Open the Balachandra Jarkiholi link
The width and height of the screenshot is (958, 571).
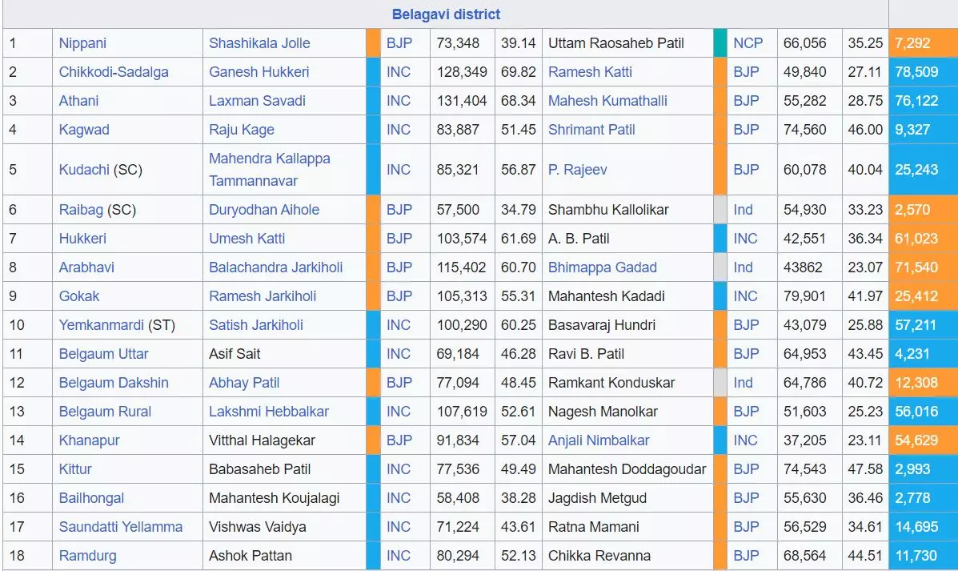coord(275,267)
